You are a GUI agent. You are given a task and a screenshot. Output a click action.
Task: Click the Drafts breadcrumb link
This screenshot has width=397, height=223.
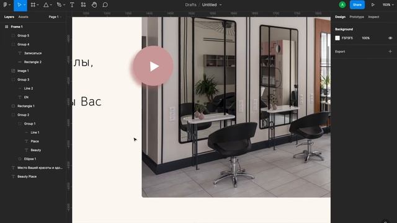(x=190, y=4)
